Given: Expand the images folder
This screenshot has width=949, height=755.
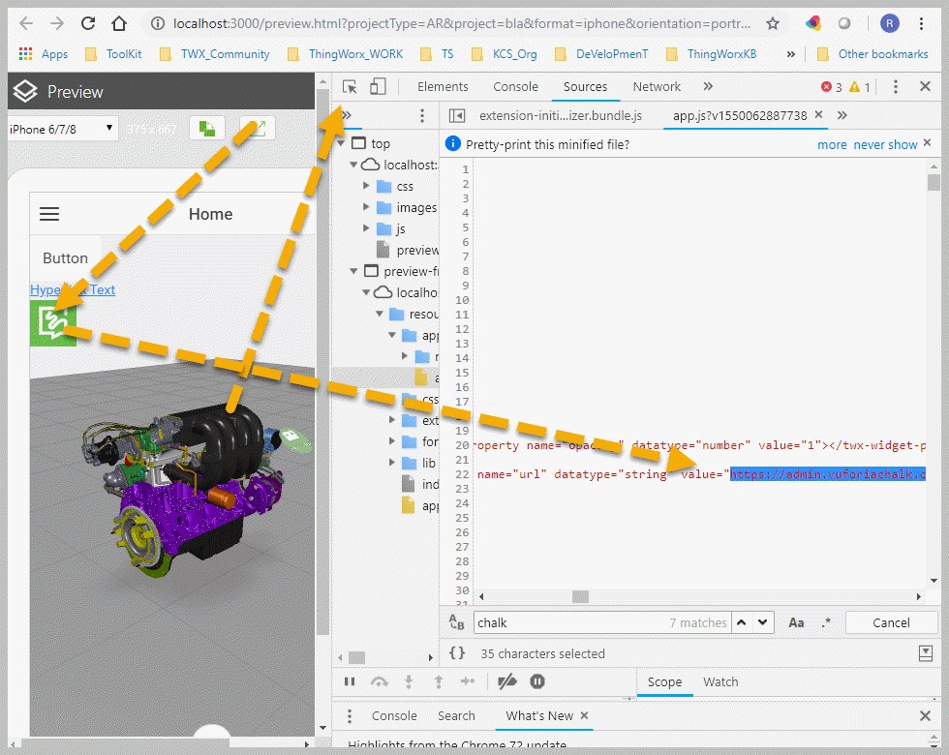Looking at the screenshot, I should (367, 207).
